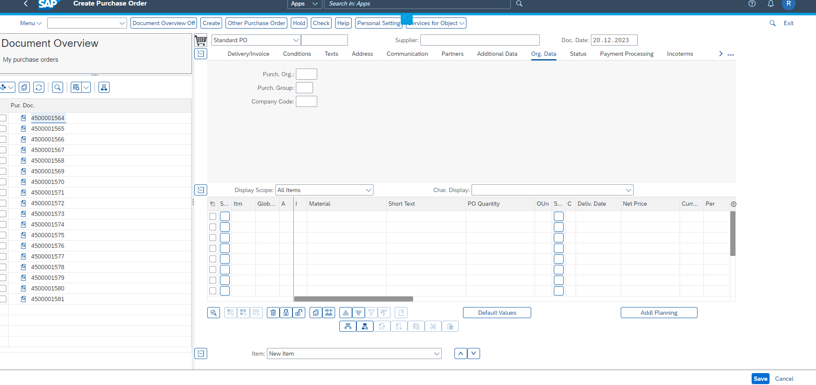Image resolution: width=816 pixels, height=385 pixels.
Task: Lock selected items with the padlock icon
Action: tap(286, 312)
